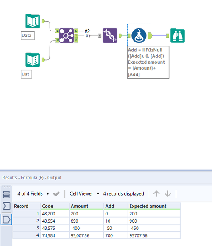Select Expected amount cell 900
The width and height of the screenshot is (212, 246).
154,221
